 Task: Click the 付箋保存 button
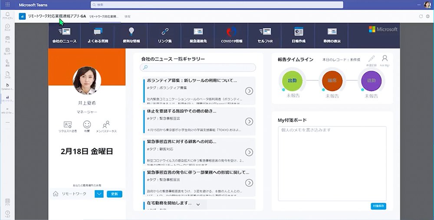(x=378, y=206)
